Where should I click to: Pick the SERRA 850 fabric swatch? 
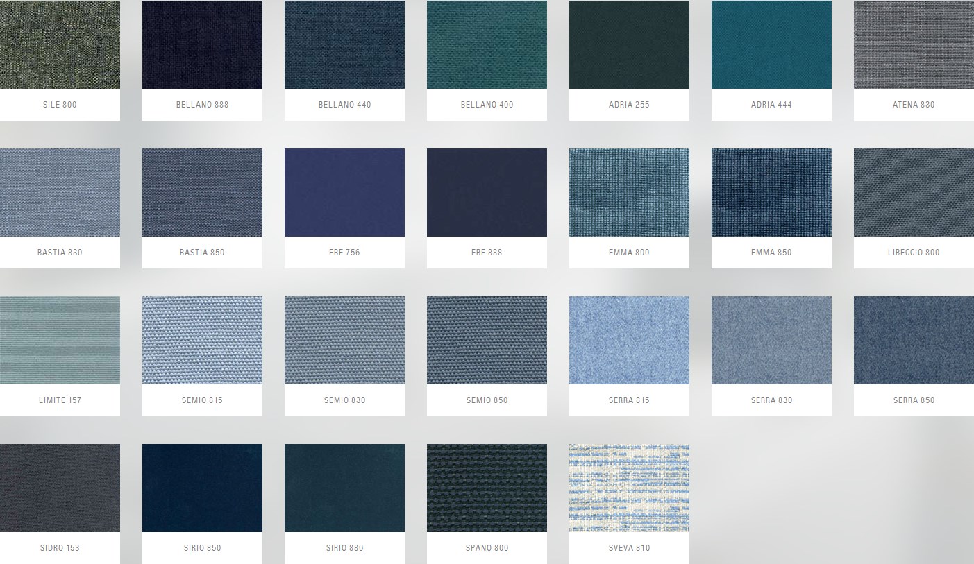(x=914, y=340)
